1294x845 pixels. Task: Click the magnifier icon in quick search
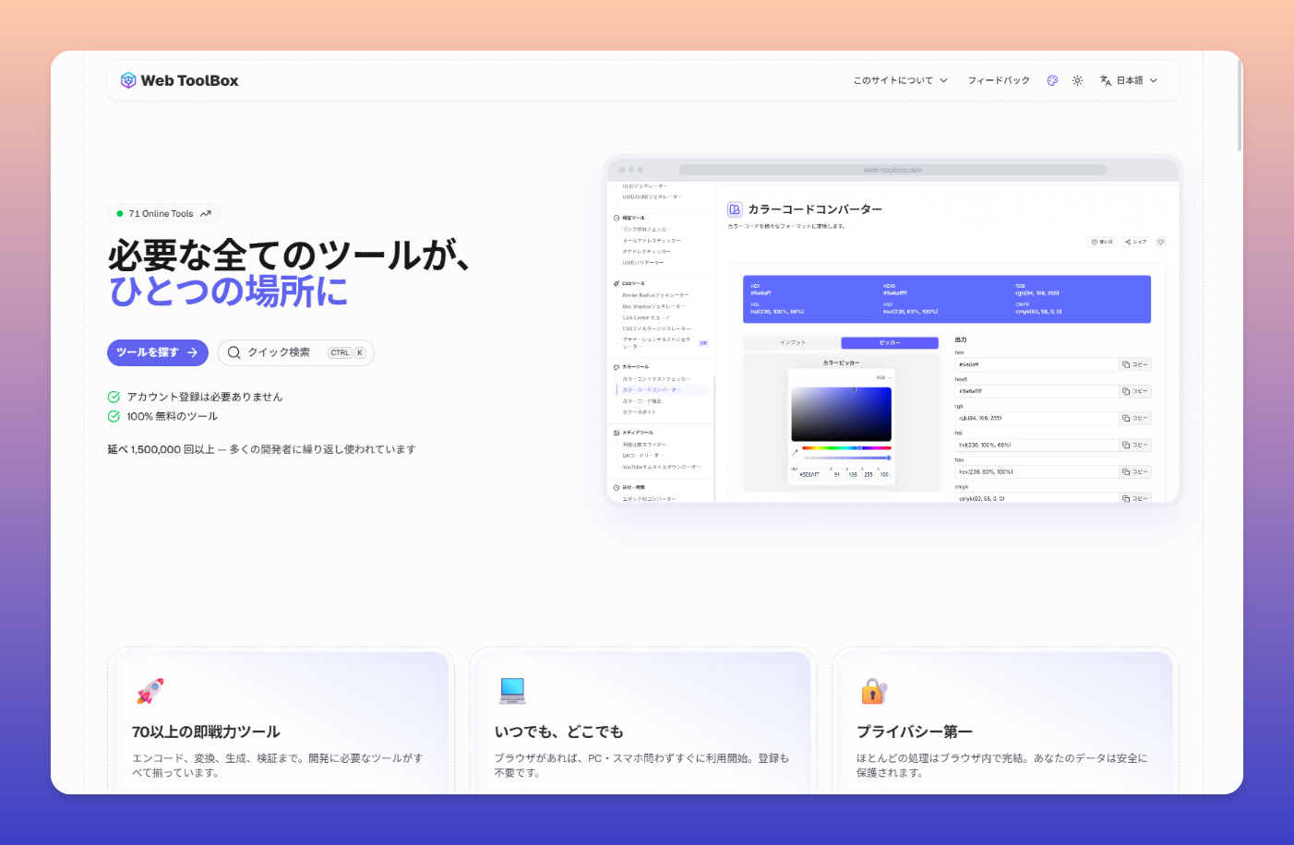234,352
